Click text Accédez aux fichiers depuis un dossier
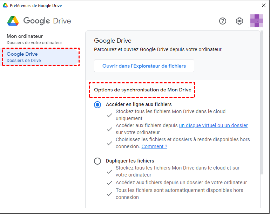 [181, 182]
